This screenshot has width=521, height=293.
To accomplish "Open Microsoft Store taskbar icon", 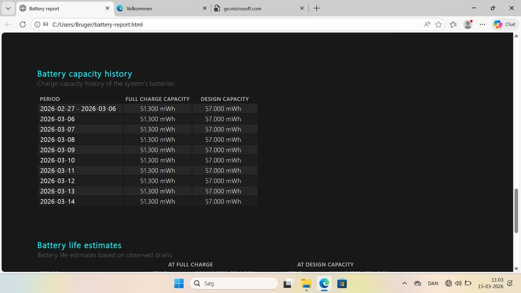I will coord(342,283).
